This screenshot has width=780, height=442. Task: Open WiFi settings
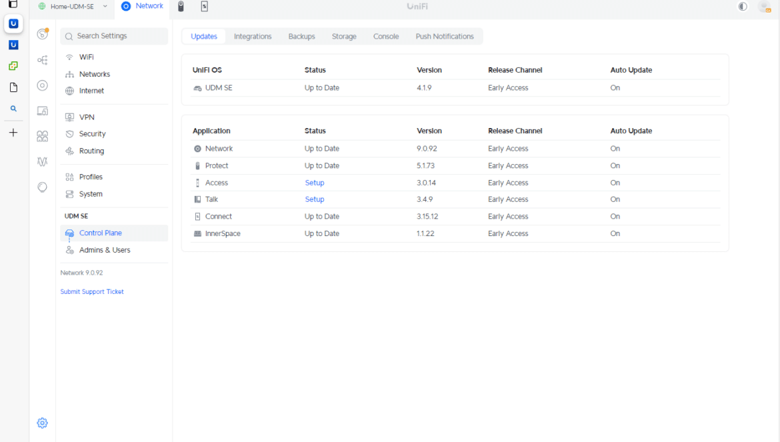tap(114, 57)
